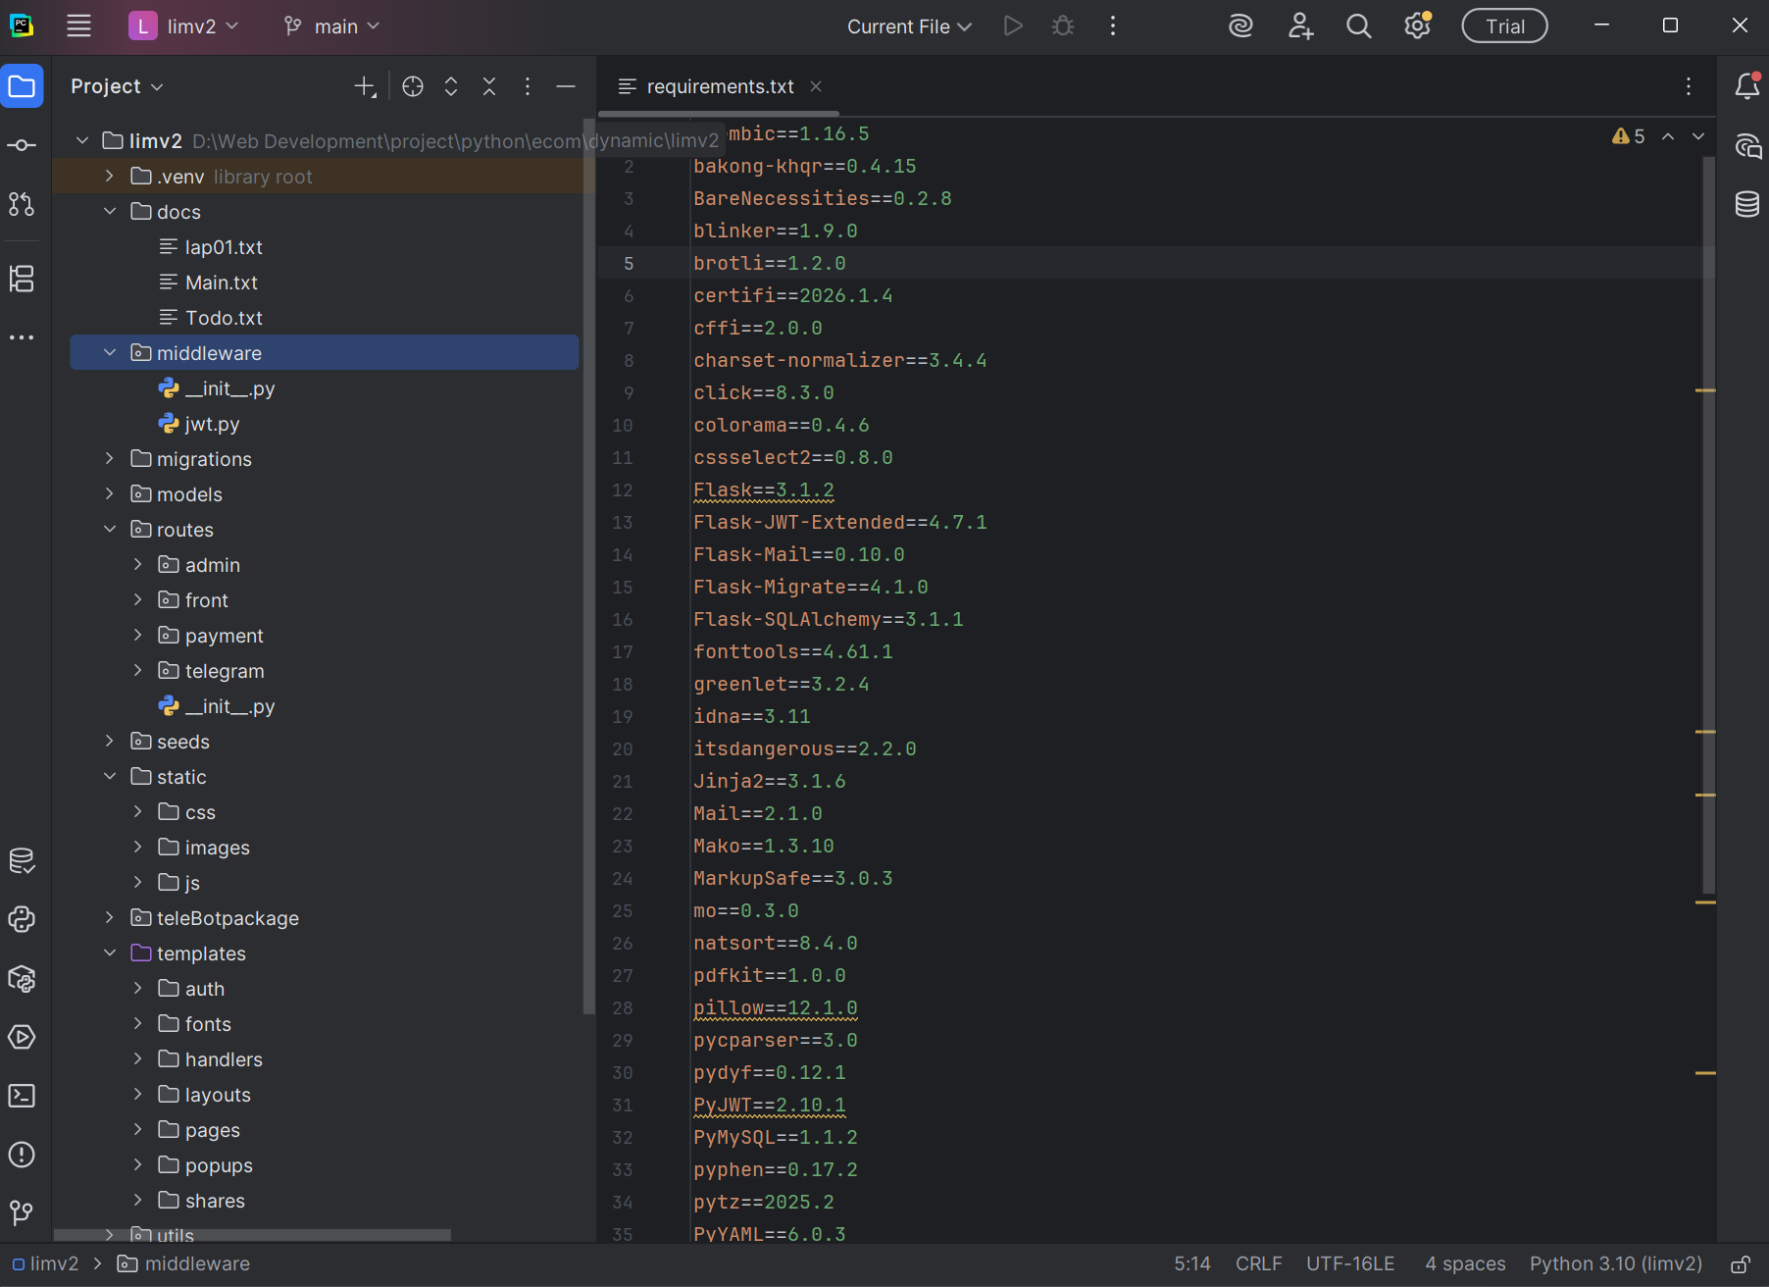Run the current file
Viewport: 1769px width, 1287px height.
1013,26
